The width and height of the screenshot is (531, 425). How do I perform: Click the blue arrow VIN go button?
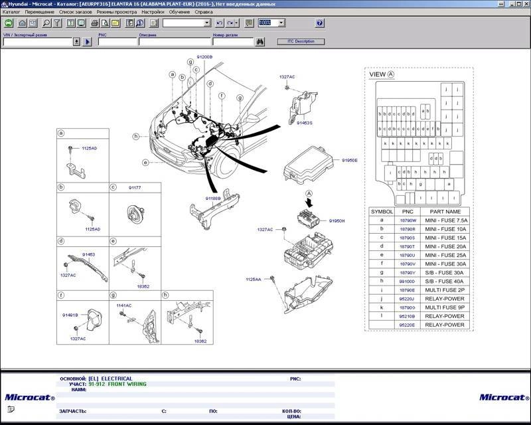click(x=88, y=42)
